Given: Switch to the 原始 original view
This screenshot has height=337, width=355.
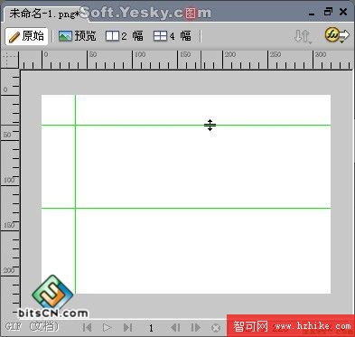Looking at the screenshot, I should 26,36.
